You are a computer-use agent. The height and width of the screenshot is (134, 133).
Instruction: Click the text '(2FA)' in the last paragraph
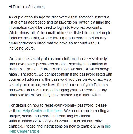coord(38,121)
